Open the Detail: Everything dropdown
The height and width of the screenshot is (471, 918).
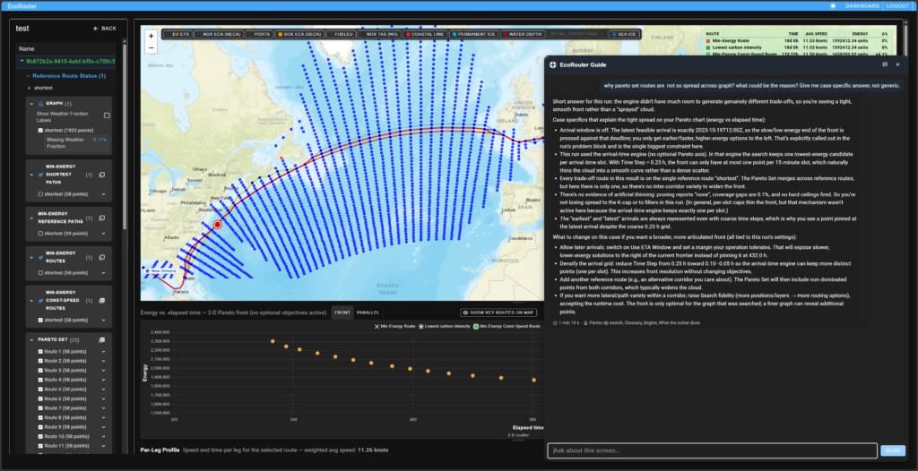coord(576,35)
